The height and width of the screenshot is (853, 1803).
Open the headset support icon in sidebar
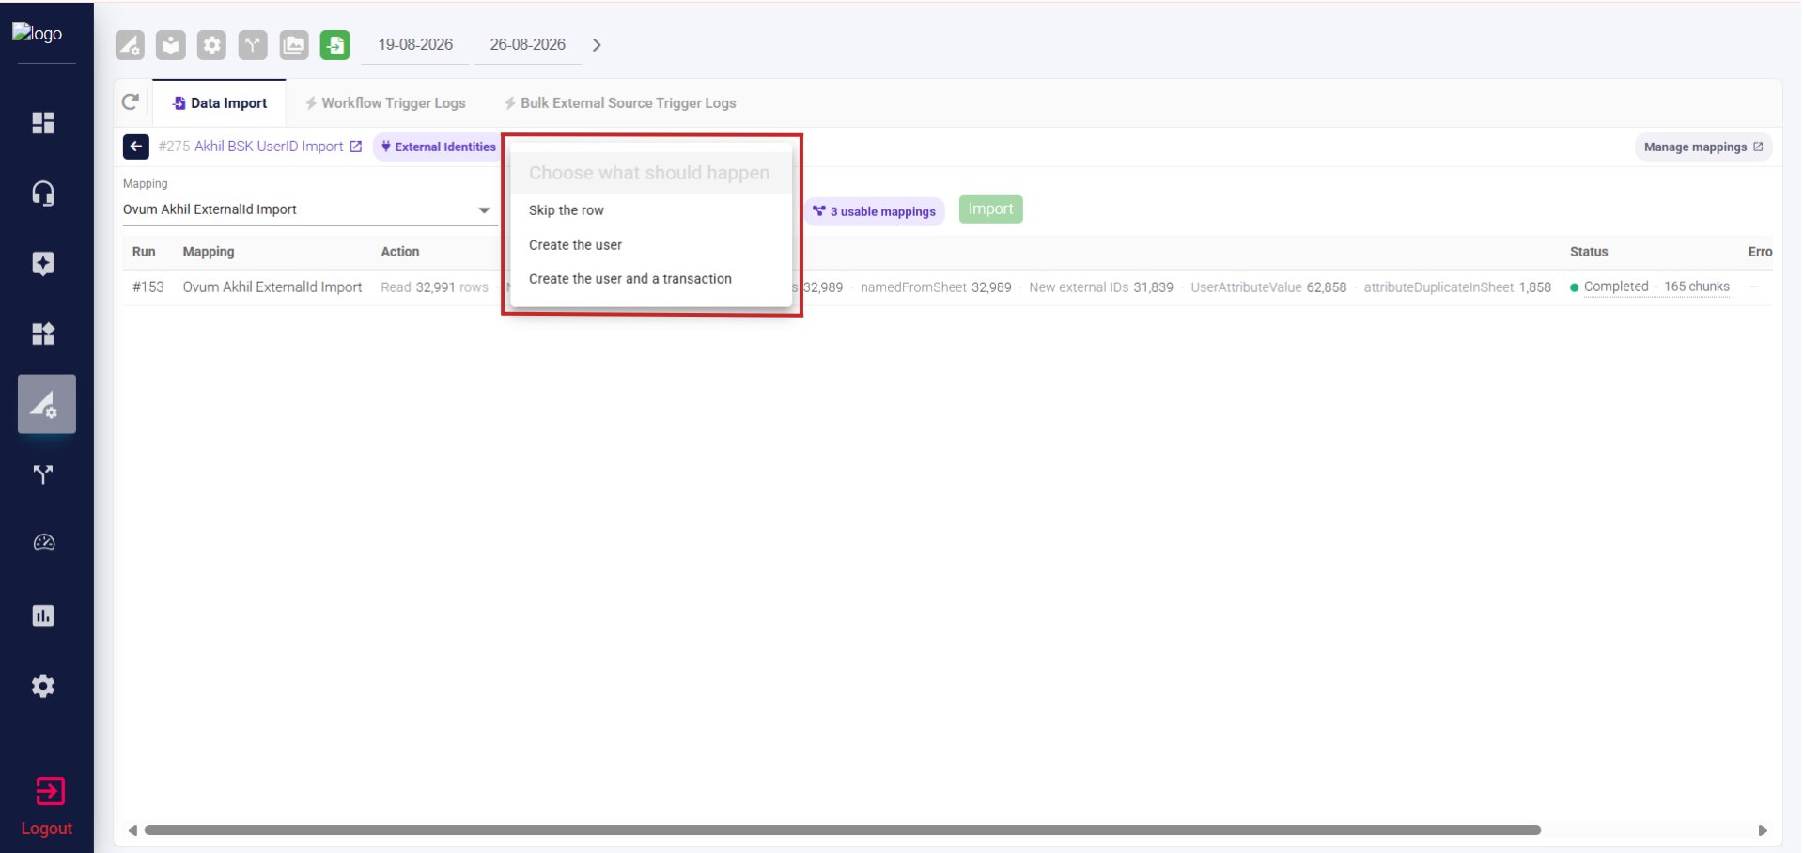coord(43,194)
